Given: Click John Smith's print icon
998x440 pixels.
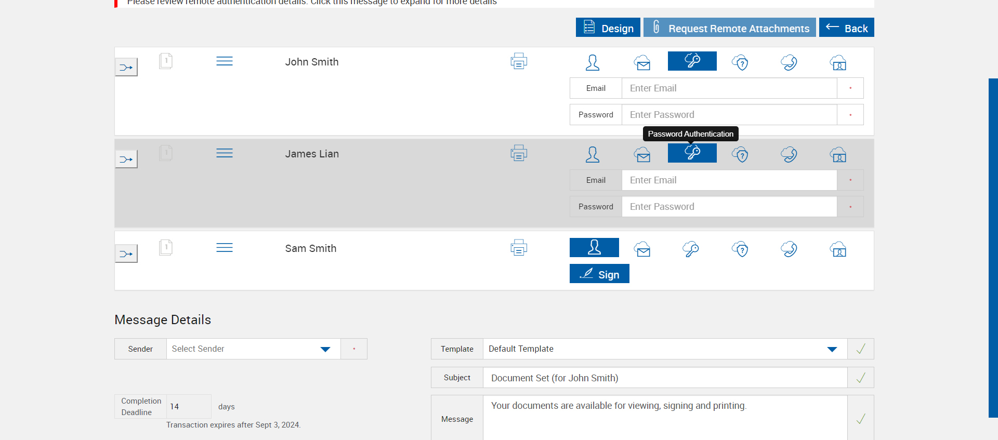Looking at the screenshot, I should (518, 61).
